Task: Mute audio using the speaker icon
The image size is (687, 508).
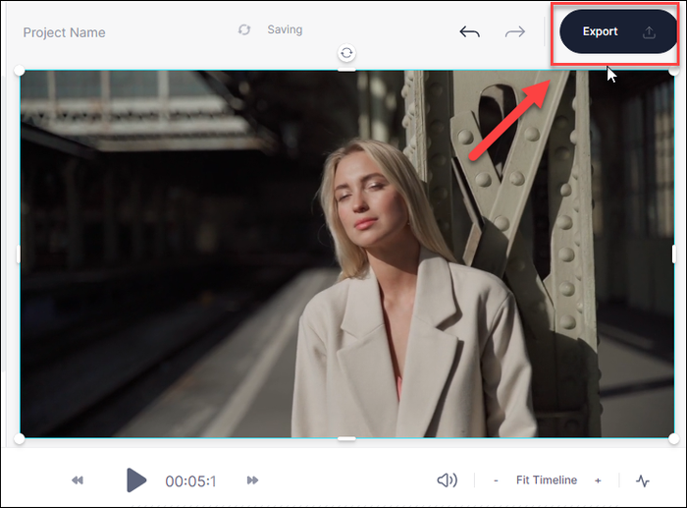Action: 447,480
